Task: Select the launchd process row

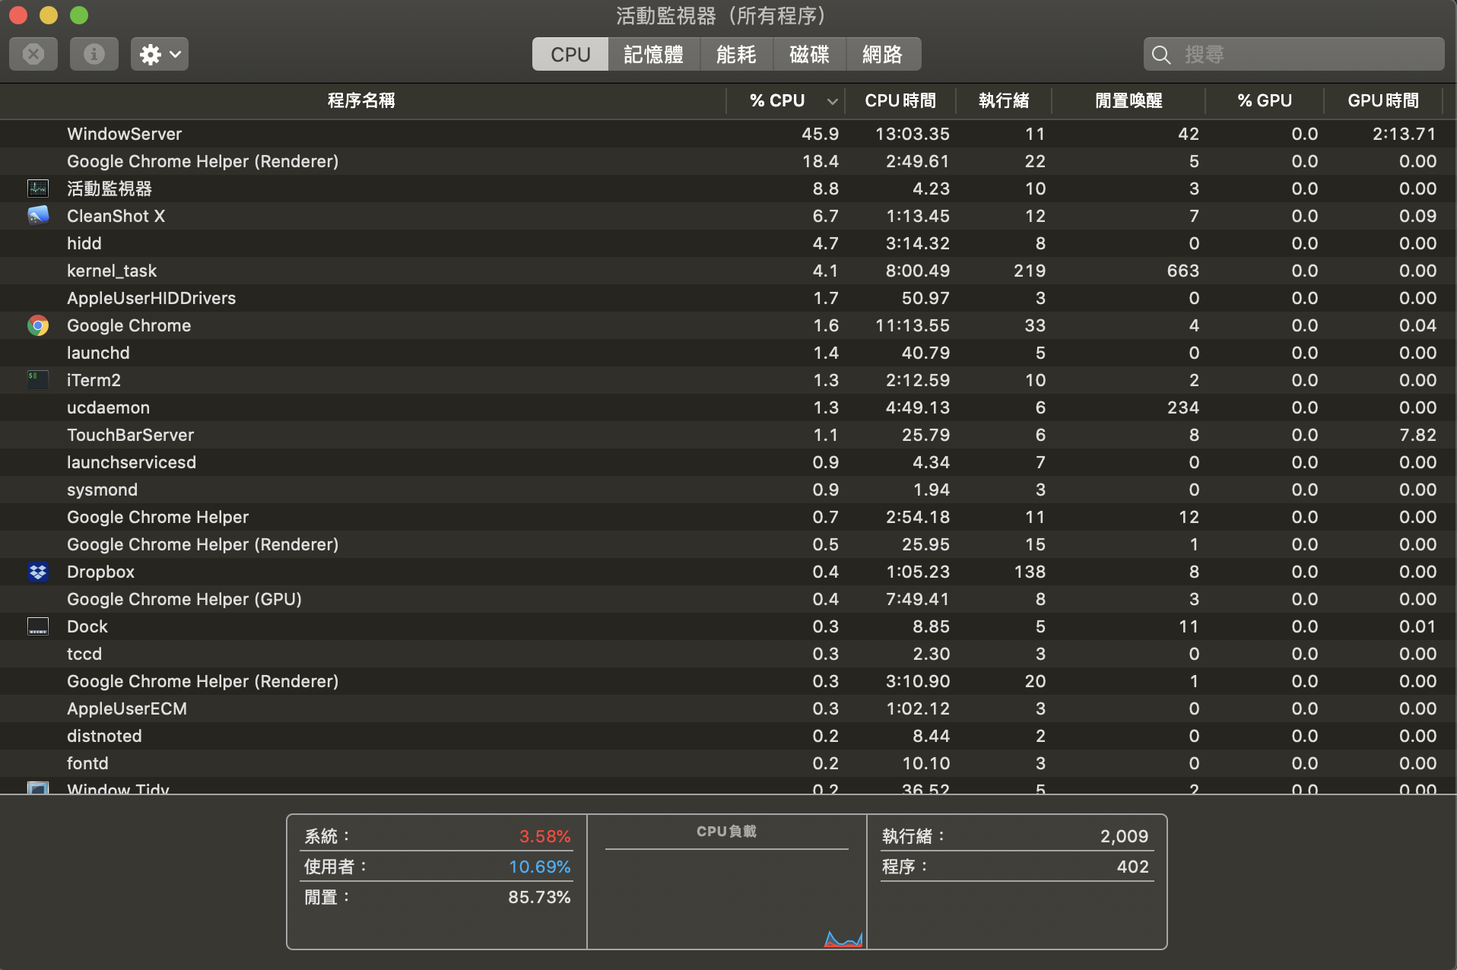Action: pos(728,353)
